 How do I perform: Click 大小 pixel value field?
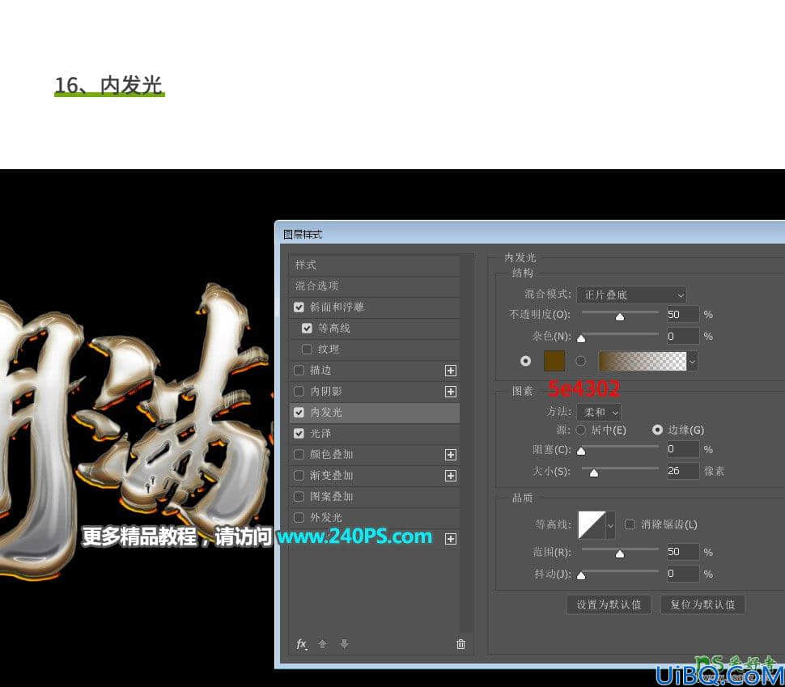pyautogui.click(x=682, y=471)
